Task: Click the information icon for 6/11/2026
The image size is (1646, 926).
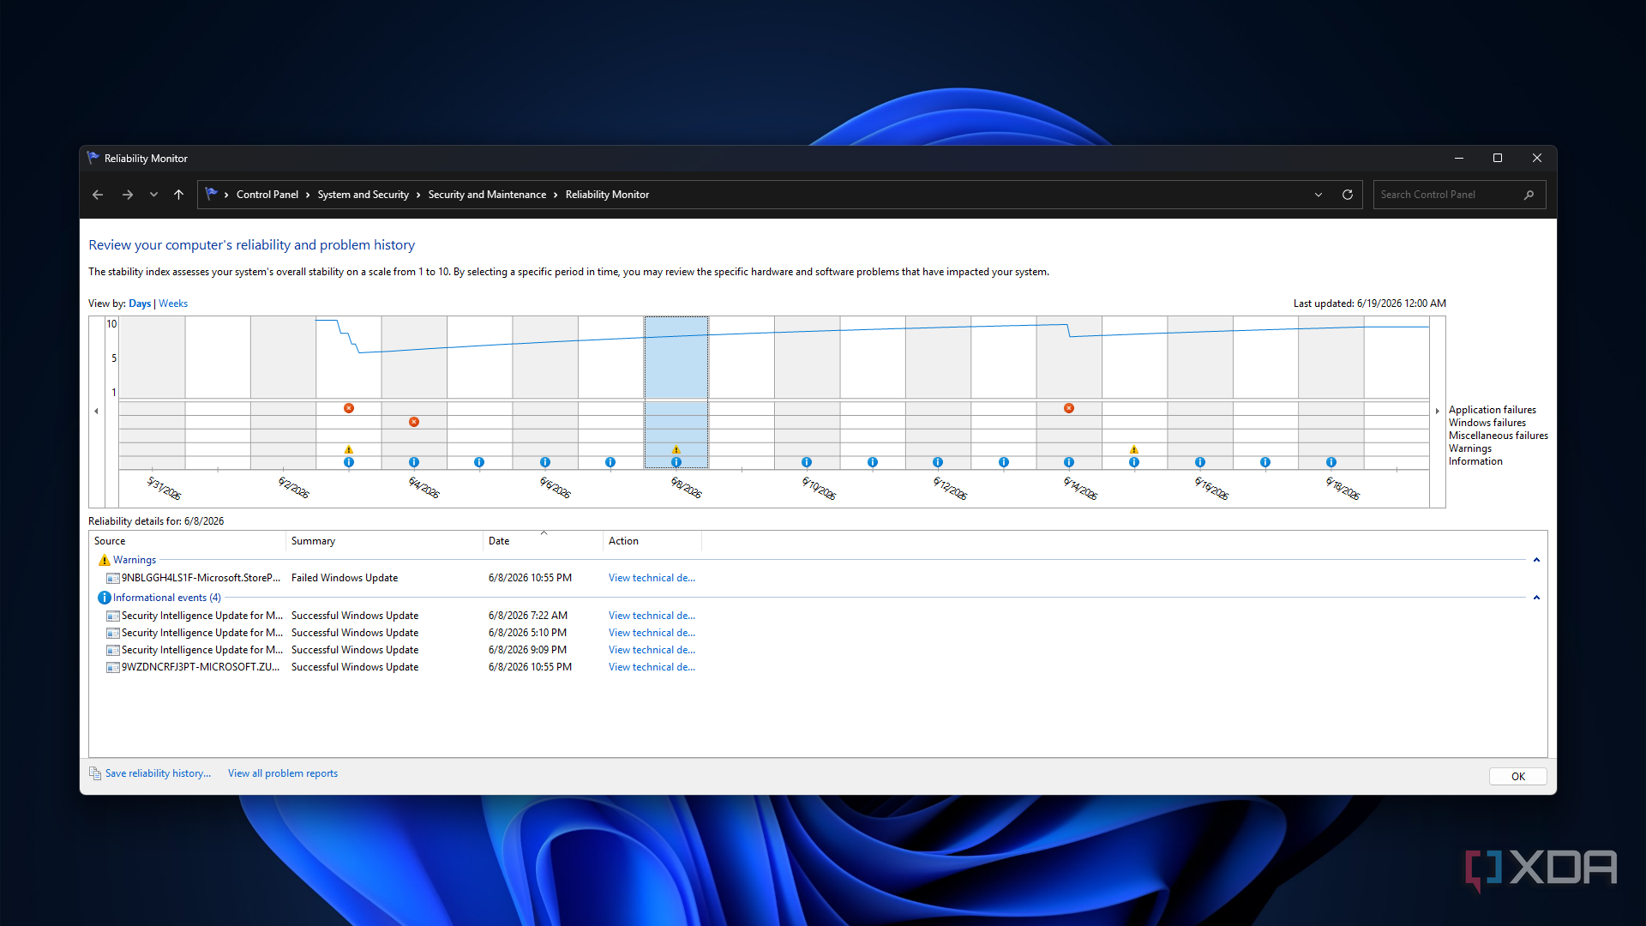Action: click(x=873, y=462)
